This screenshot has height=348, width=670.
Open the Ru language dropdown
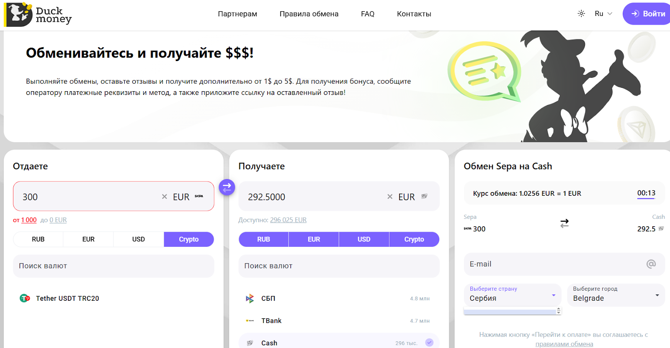pos(603,14)
